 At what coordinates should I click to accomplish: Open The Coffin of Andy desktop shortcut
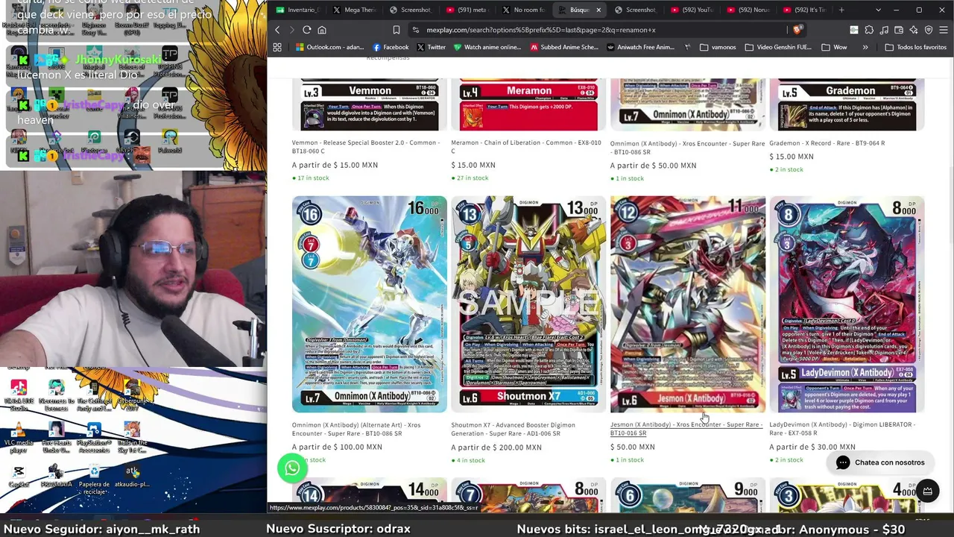pyautogui.click(x=94, y=395)
